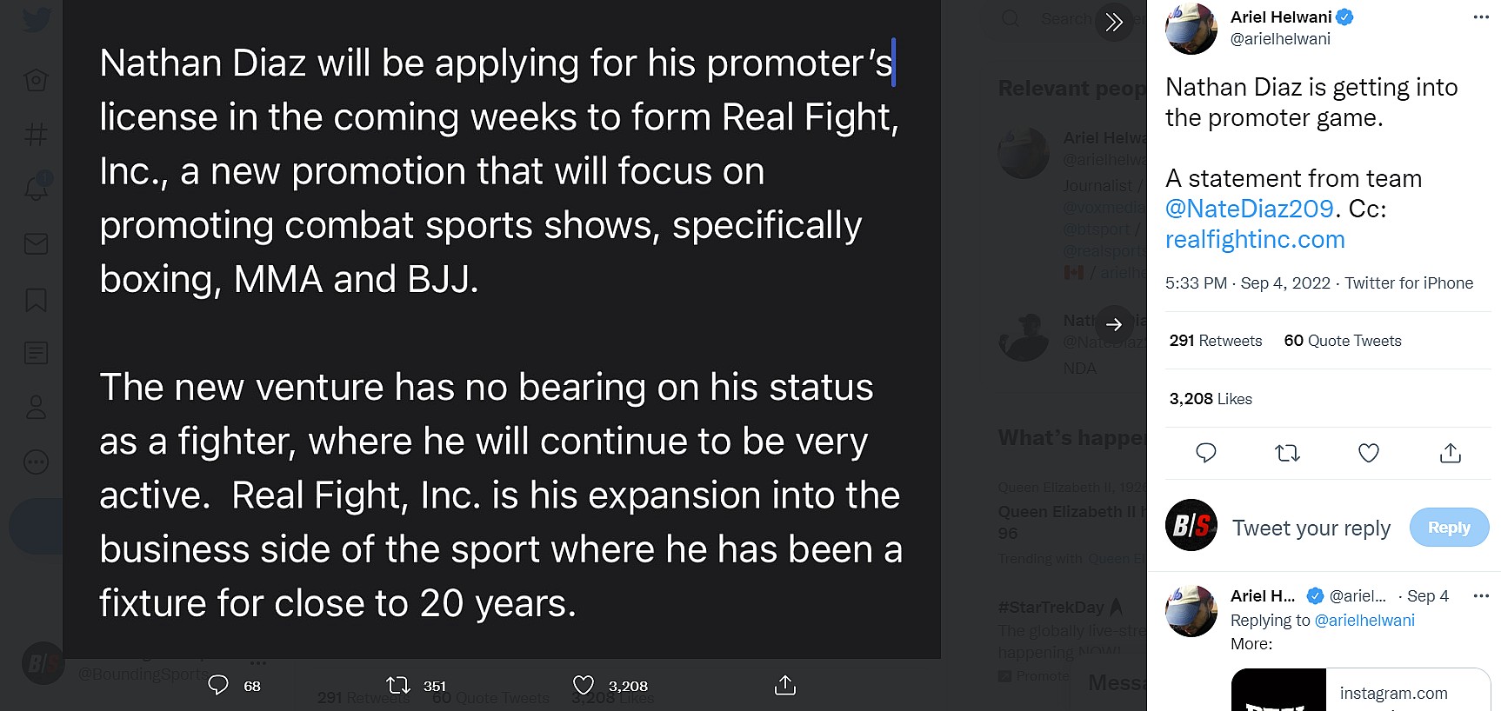
Task: Collapse the tweet side panel with double chevron
Action: [x=1114, y=22]
